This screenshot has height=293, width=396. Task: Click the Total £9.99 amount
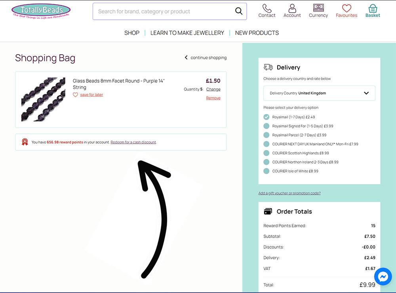pyautogui.click(x=367, y=285)
